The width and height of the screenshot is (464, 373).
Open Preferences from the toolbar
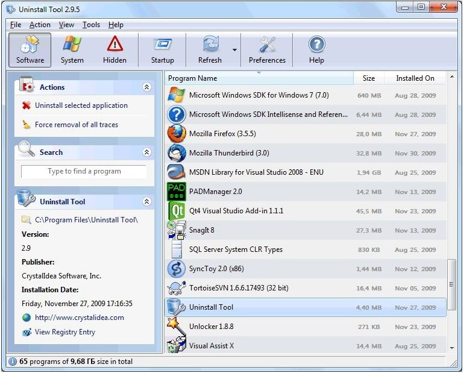pyautogui.click(x=267, y=49)
